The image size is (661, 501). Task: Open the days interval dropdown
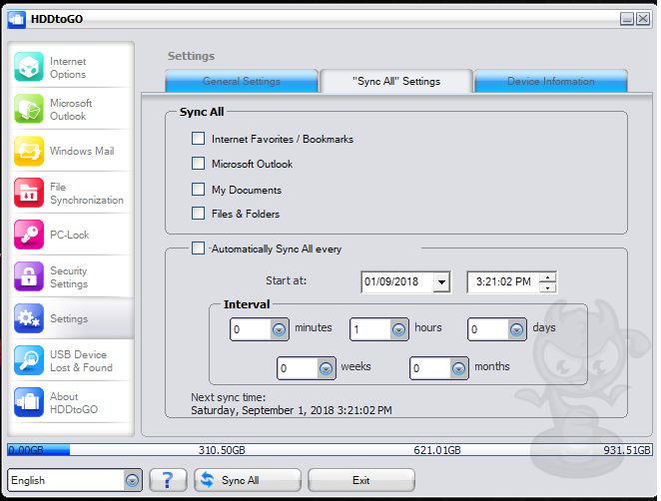click(x=516, y=329)
